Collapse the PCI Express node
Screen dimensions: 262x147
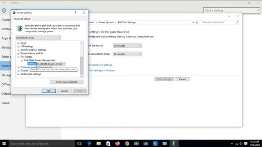point(18,57)
